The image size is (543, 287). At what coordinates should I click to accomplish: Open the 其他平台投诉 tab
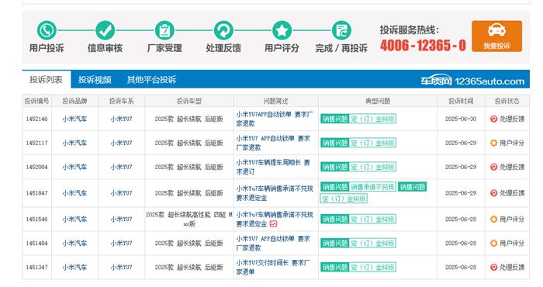[151, 80]
